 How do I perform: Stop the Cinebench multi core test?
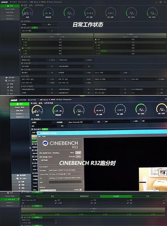tap(78, 153)
